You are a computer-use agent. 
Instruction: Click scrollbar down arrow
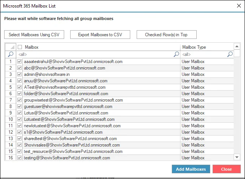tap(237, 157)
